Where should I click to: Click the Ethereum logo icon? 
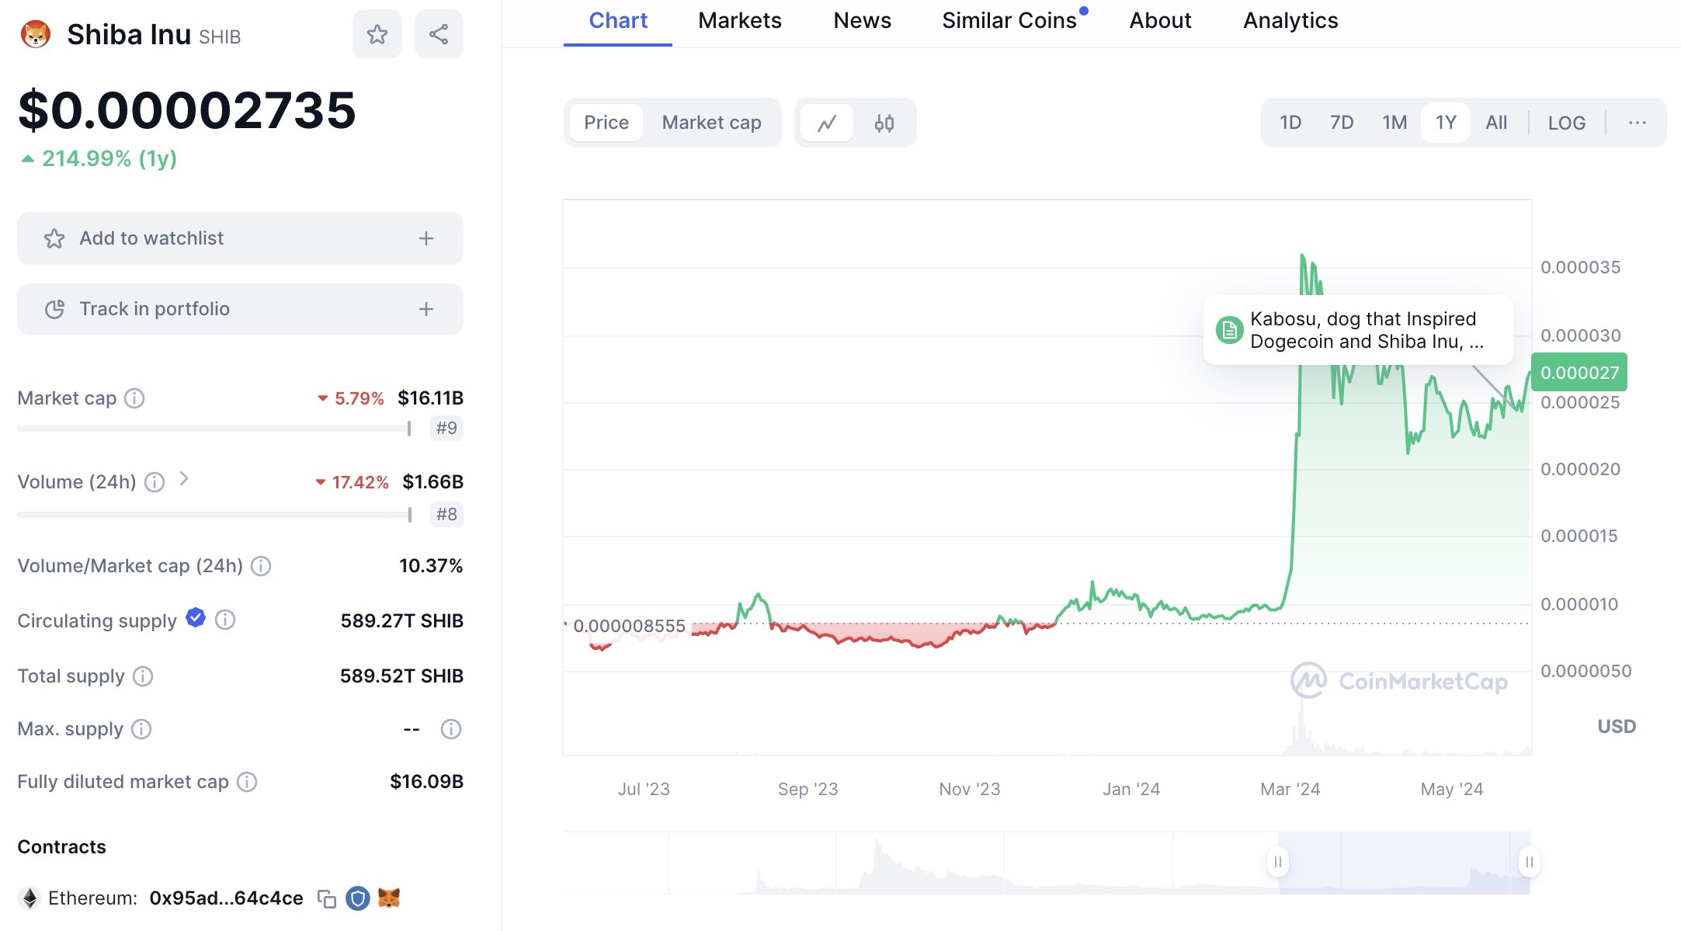30,898
